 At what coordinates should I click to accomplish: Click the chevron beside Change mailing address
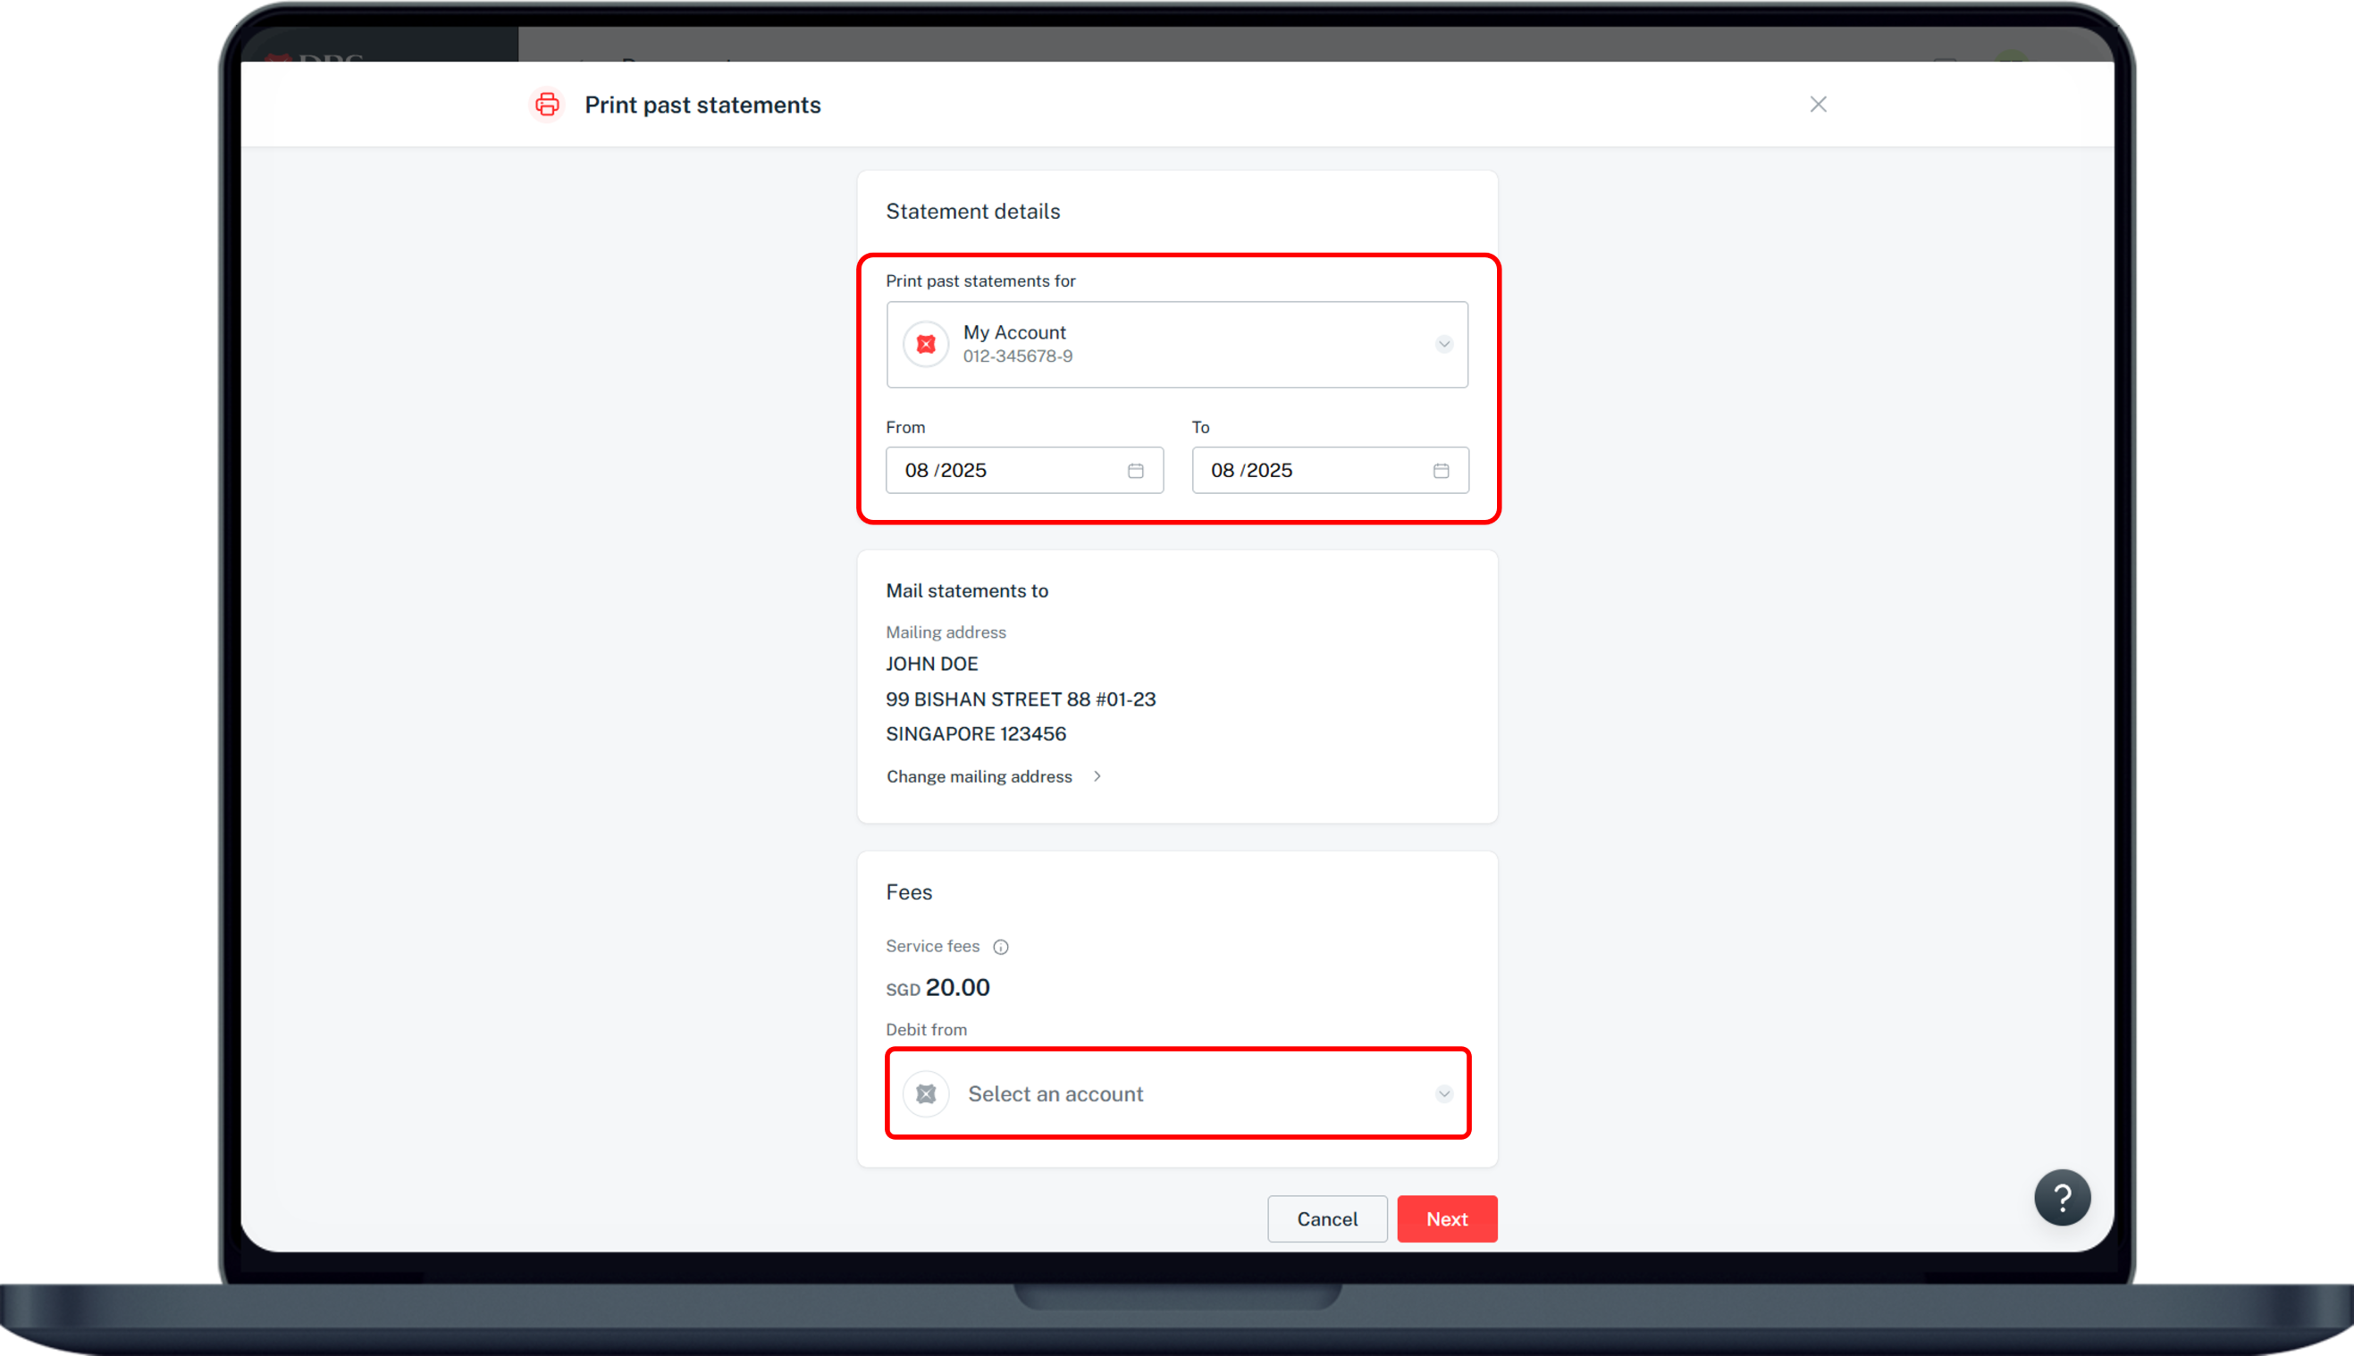click(x=1097, y=775)
